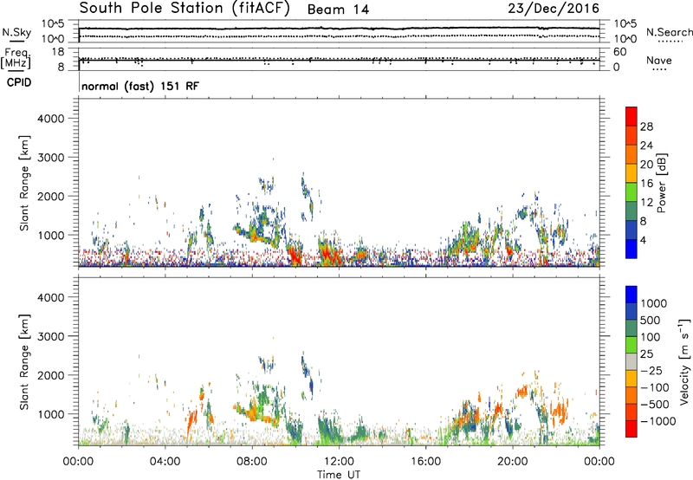Viewport: 693px width, 480px height.
Task: Click the '60' tick on the Nave axis
Action: click(619, 52)
